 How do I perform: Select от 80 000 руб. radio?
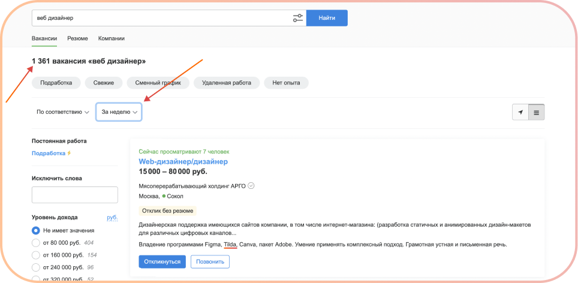click(x=36, y=243)
